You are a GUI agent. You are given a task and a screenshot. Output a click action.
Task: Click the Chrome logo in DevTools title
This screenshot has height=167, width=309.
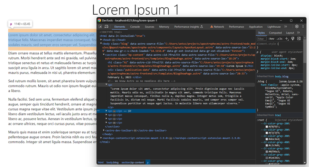99,20
